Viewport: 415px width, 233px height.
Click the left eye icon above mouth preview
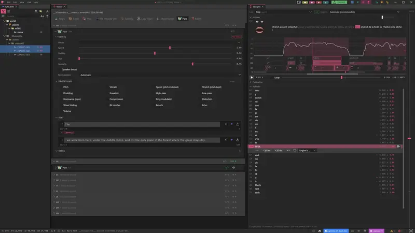(257, 22)
